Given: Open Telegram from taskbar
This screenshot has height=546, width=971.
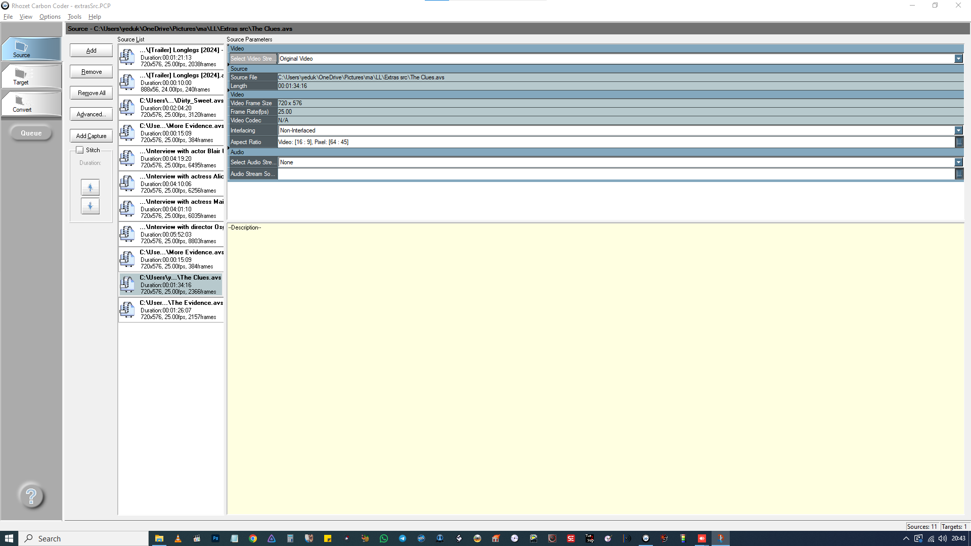Looking at the screenshot, I should (x=403, y=538).
